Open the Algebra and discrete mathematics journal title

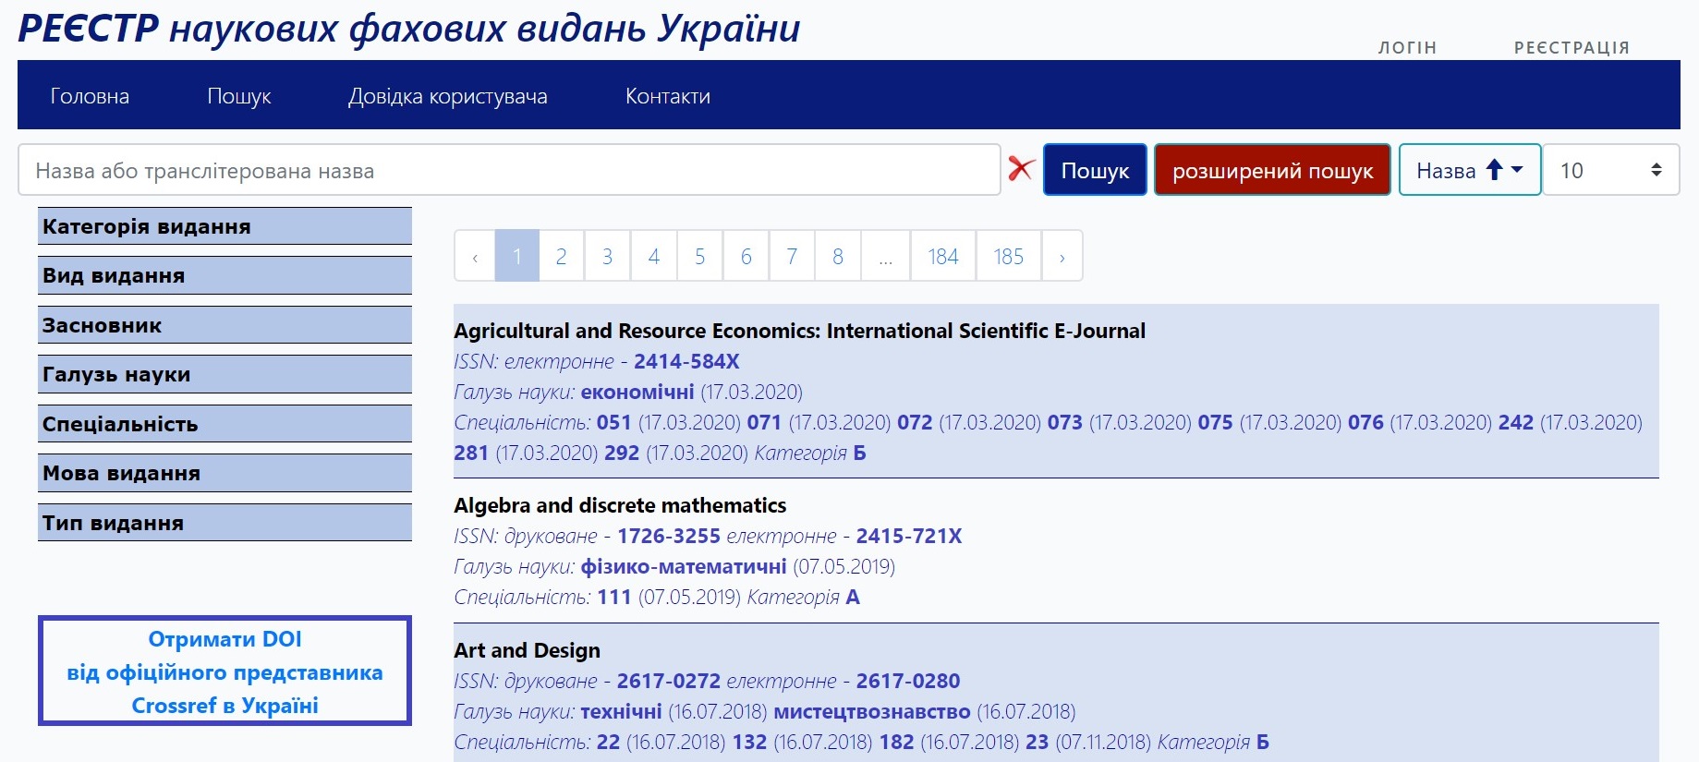[x=620, y=505]
